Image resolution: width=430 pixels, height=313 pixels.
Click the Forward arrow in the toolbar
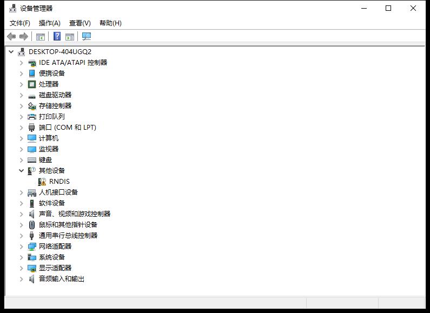(24, 36)
